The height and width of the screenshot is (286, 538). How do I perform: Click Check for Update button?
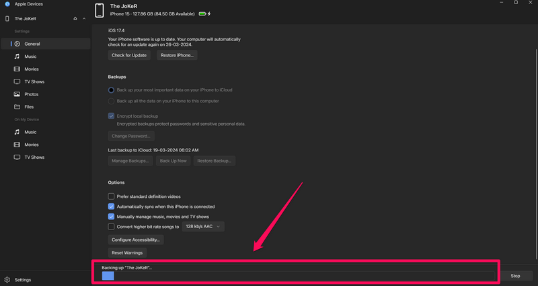click(129, 55)
